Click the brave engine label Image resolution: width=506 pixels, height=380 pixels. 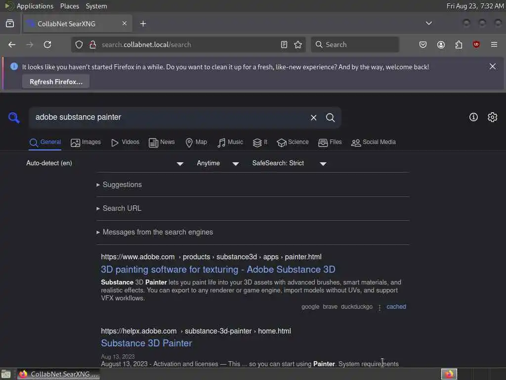pos(330,307)
